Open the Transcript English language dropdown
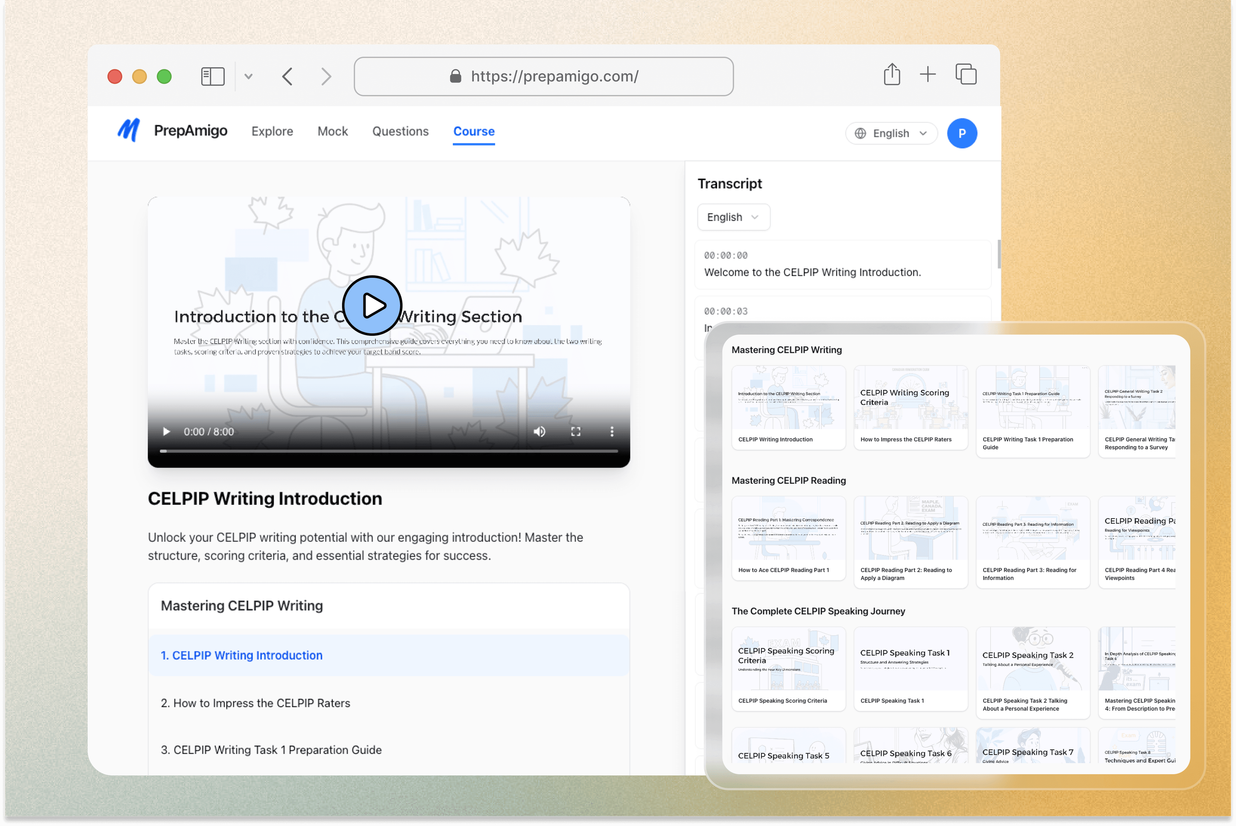The height and width of the screenshot is (826, 1236). tap(733, 217)
